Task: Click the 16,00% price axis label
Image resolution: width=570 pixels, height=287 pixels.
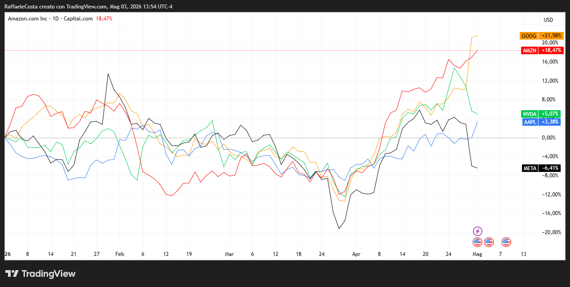Action: tap(550, 62)
